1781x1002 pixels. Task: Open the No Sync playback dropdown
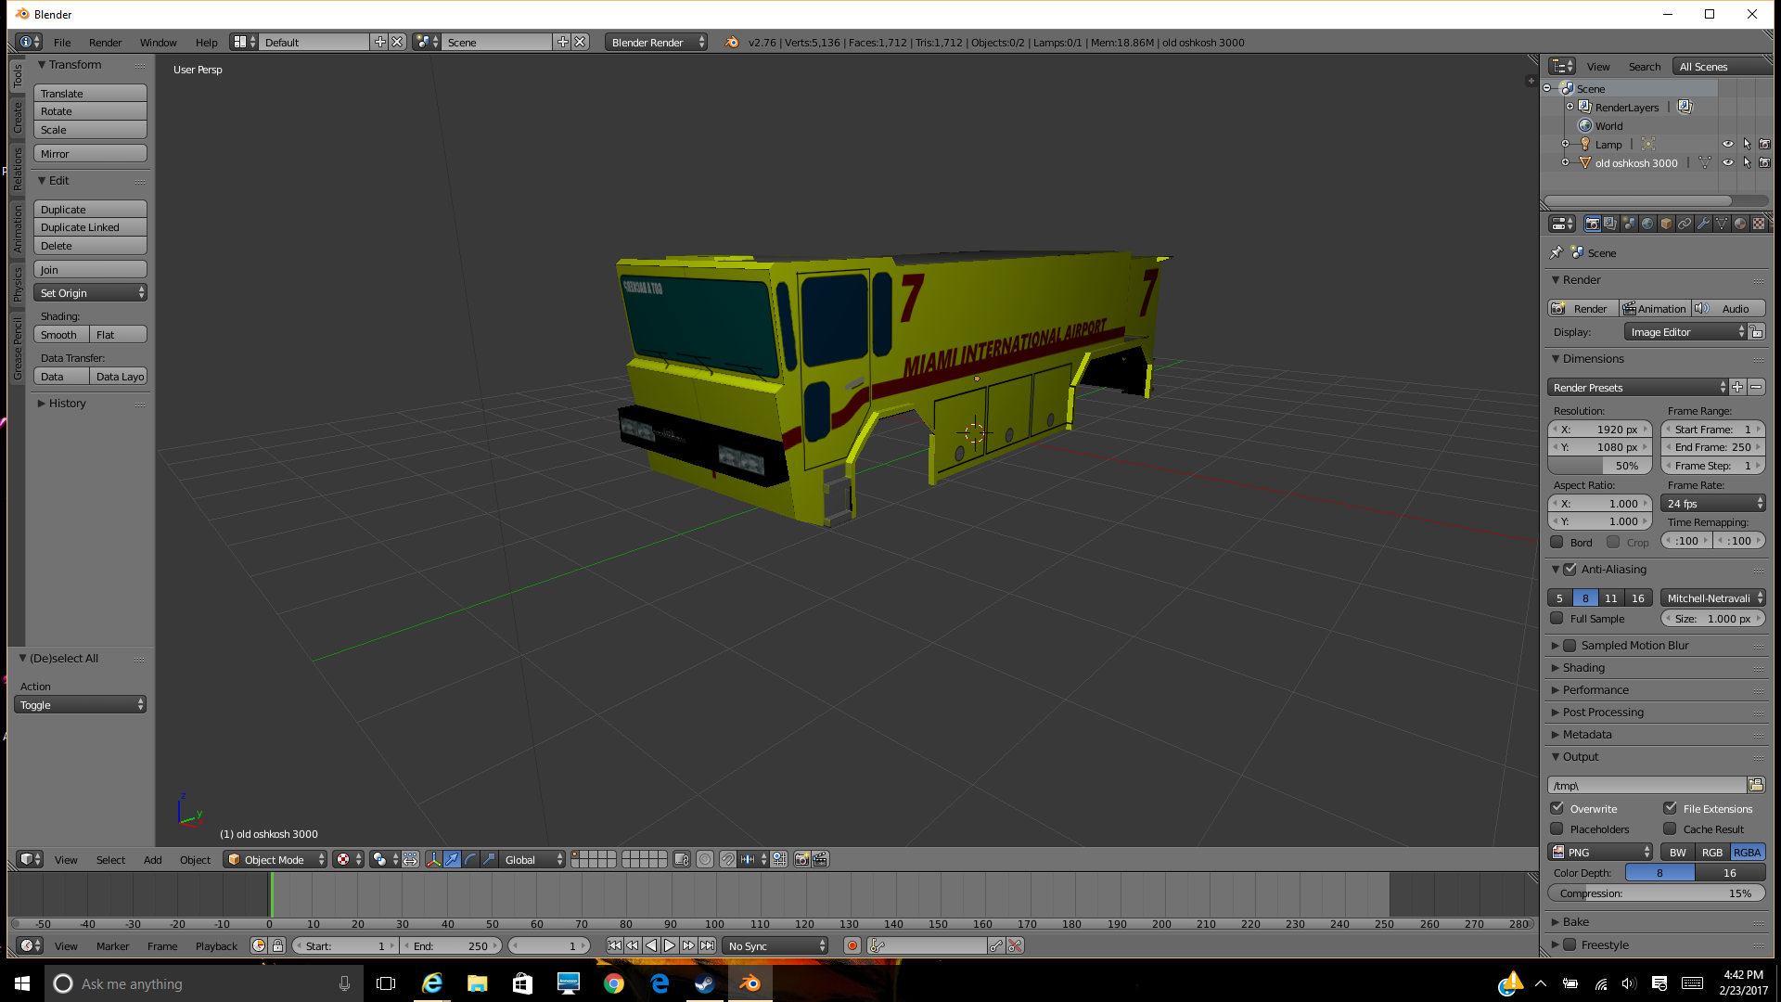click(775, 945)
